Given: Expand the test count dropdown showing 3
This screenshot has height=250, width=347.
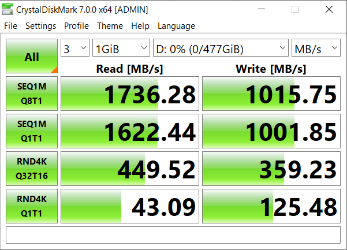Looking at the screenshot, I should [75, 48].
